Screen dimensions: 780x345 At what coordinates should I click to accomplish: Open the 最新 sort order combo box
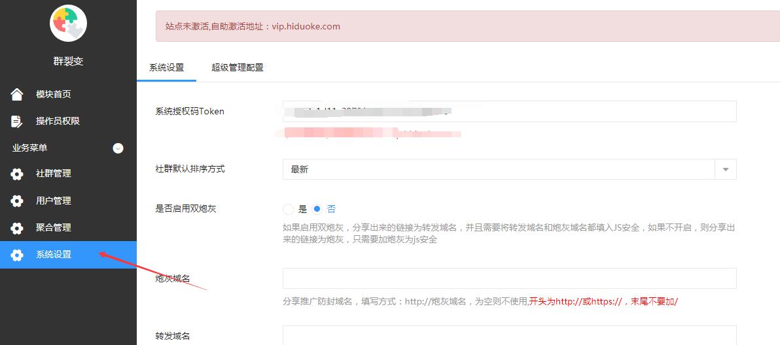tap(509, 169)
